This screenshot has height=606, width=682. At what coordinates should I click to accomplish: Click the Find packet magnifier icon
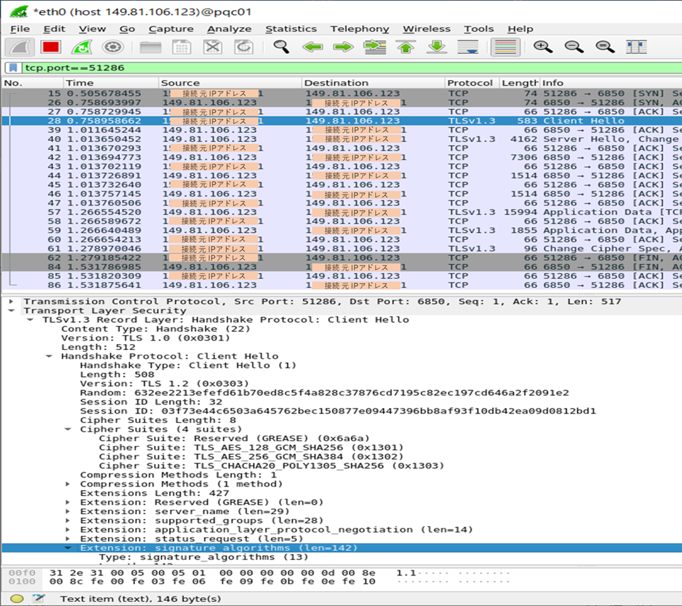(281, 47)
